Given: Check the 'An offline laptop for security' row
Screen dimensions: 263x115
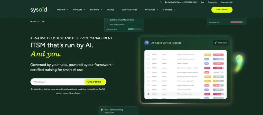Looking at the screenshot, I should [x=148, y=72].
